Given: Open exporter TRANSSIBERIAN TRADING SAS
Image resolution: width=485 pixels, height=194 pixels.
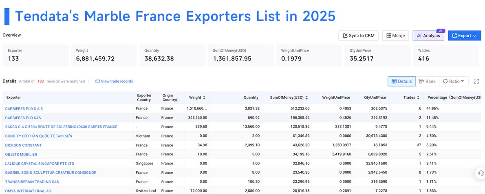Looking at the screenshot, I should [x=32, y=182].
